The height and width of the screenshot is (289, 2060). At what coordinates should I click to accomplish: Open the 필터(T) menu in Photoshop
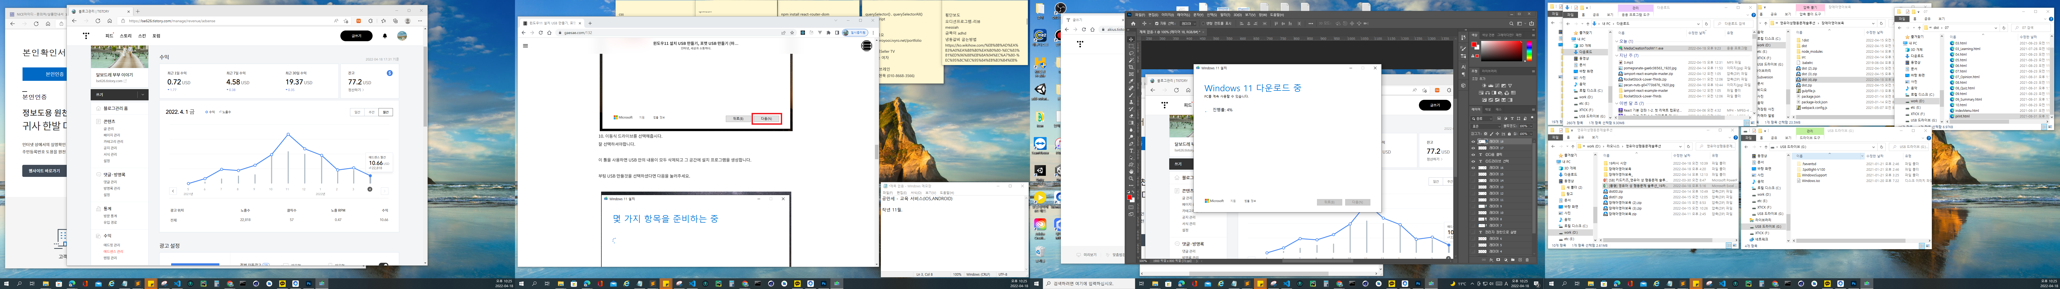point(1225,15)
